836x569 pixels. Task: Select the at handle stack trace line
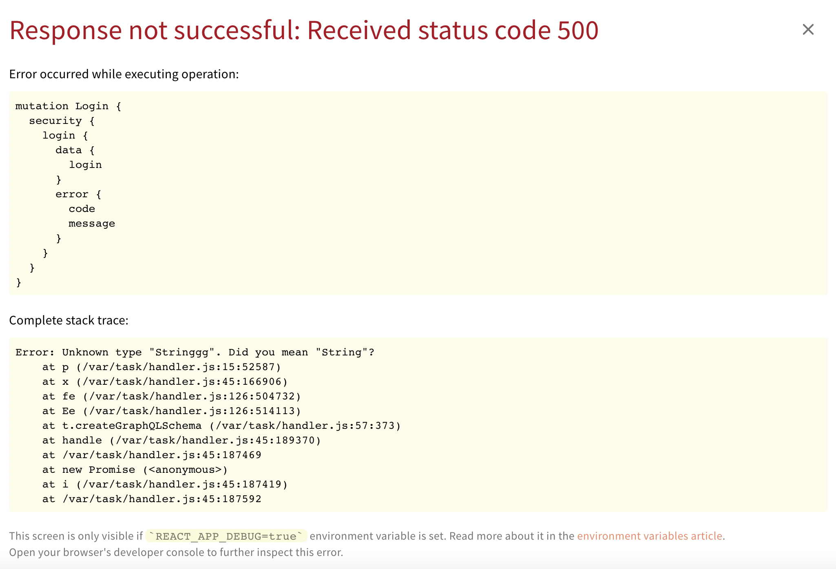tap(181, 440)
